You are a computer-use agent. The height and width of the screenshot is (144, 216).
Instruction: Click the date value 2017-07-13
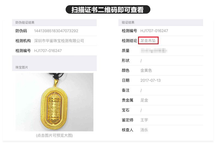(x=150, y=80)
